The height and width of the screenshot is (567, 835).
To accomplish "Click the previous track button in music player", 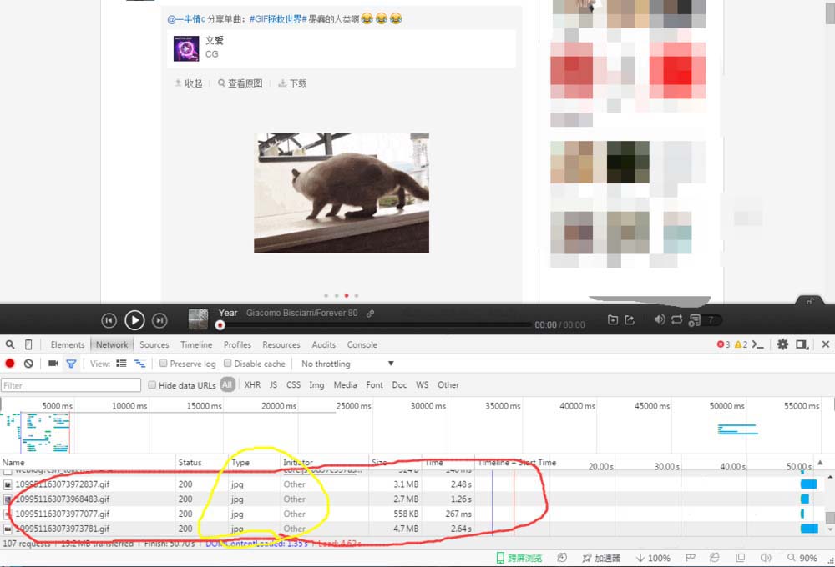I will pyautogui.click(x=109, y=320).
